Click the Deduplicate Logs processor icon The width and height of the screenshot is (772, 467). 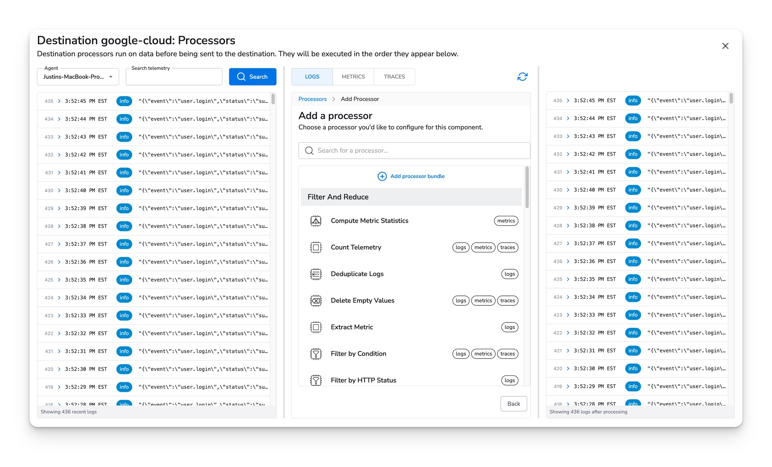(x=316, y=274)
